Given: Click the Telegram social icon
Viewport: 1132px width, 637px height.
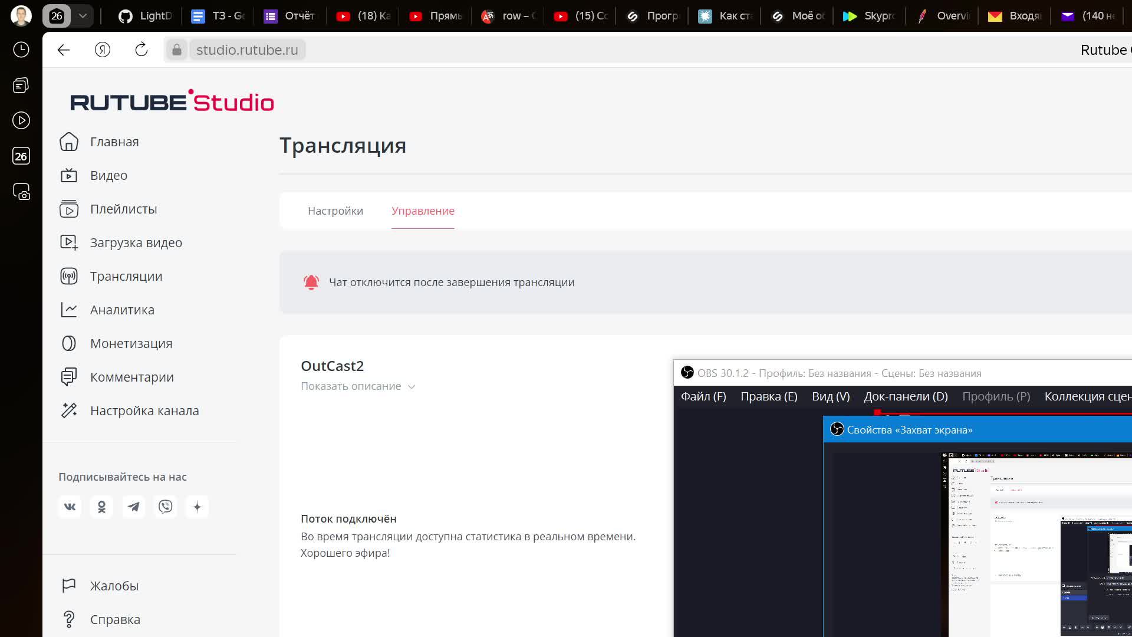Looking at the screenshot, I should pyautogui.click(x=134, y=507).
